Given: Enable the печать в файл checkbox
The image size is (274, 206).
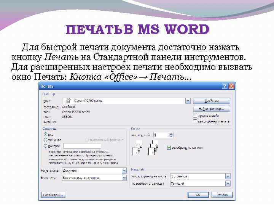Looking at the screenshot, I should (x=195, y=116).
